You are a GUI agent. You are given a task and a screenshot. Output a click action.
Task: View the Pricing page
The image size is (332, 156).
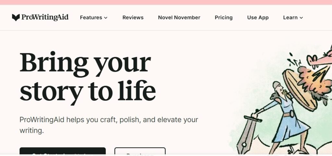click(x=224, y=17)
